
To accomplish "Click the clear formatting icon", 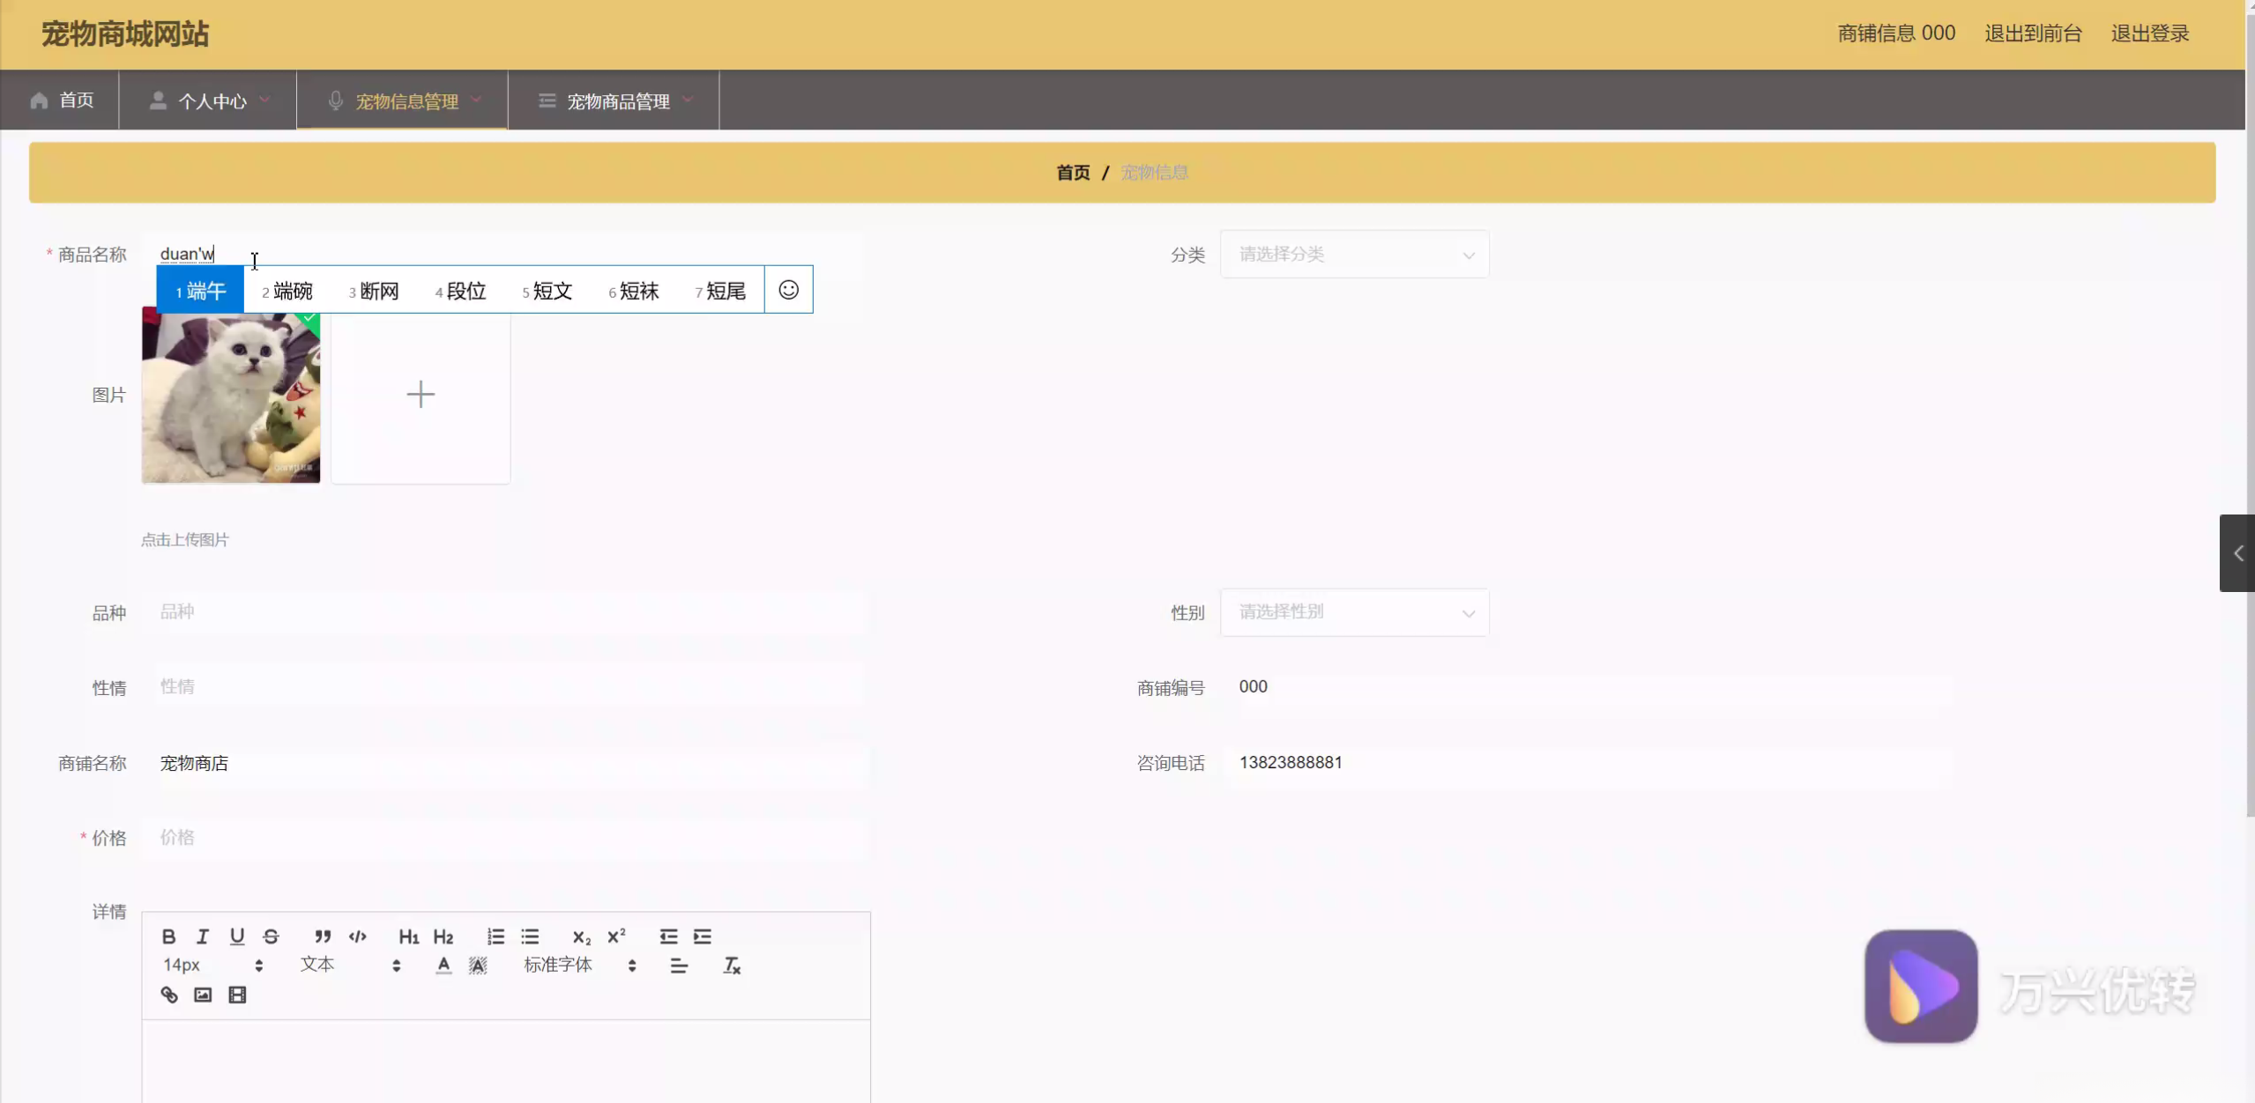I will click(732, 966).
